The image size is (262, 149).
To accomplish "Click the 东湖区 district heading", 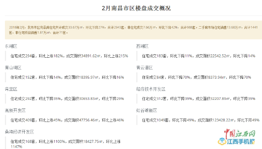I will click(11, 46).
